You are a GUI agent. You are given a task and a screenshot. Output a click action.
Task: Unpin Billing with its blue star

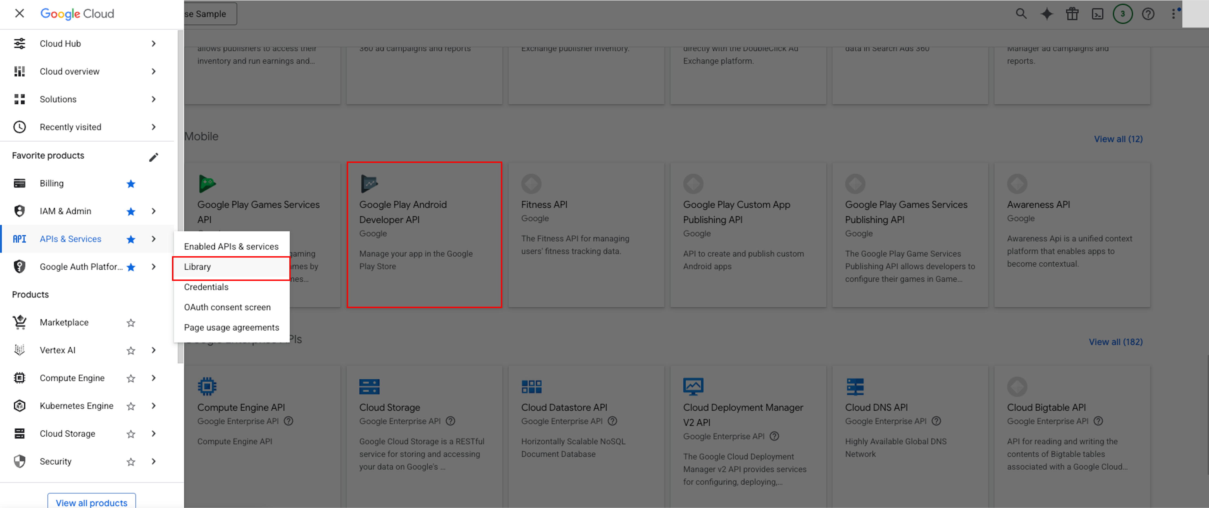point(131,184)
